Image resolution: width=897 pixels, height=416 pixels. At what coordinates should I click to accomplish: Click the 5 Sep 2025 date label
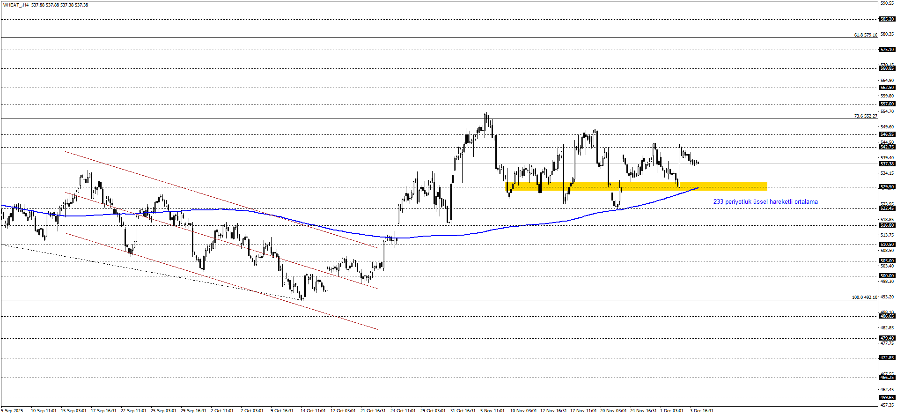pos(12,411)
